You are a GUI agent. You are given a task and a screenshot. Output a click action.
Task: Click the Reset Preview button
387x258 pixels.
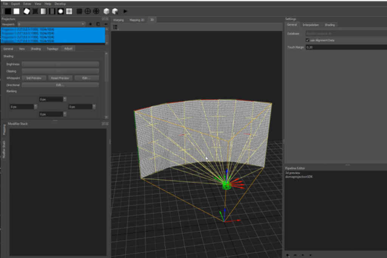point(60,78)
